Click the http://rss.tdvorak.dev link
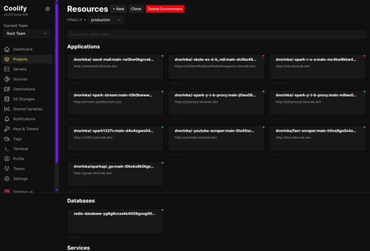Screen dimensions: 370x251 point(293,66)
